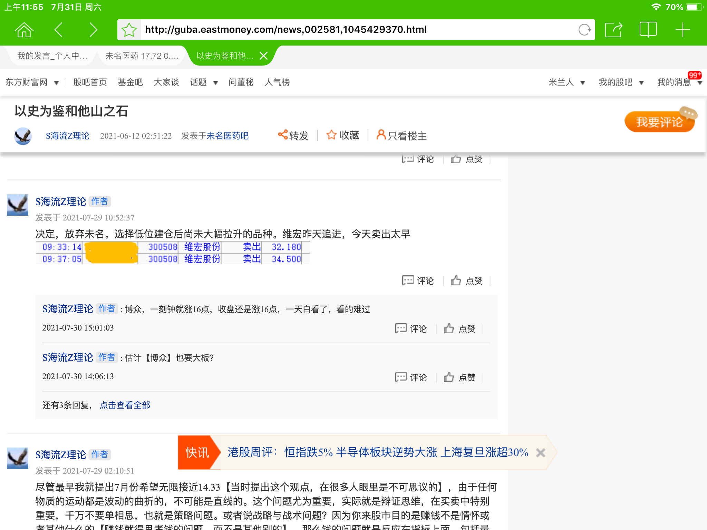Open the reading list book icon
Image resolution: width=707 pixels, height=530 pixels.
point(648,29)
